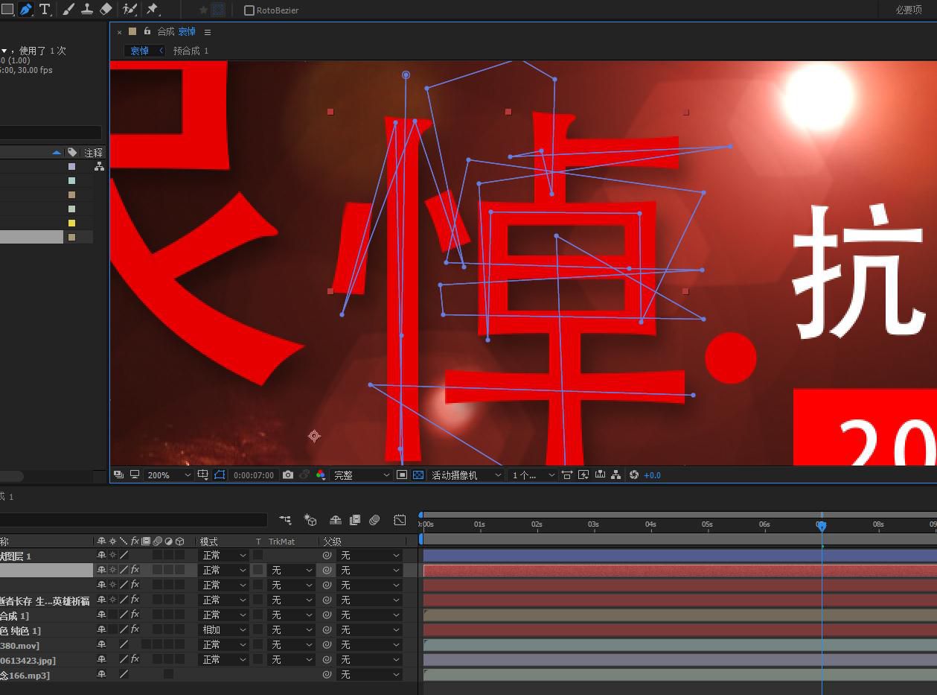Enable the RotoBezier checkbox
This screenshot has height=695, width=937.
pos(249,10)
